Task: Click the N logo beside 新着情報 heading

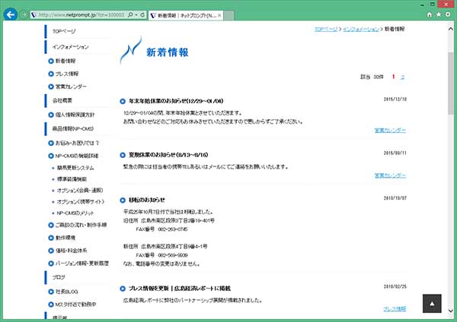Action: coord(130,49)
